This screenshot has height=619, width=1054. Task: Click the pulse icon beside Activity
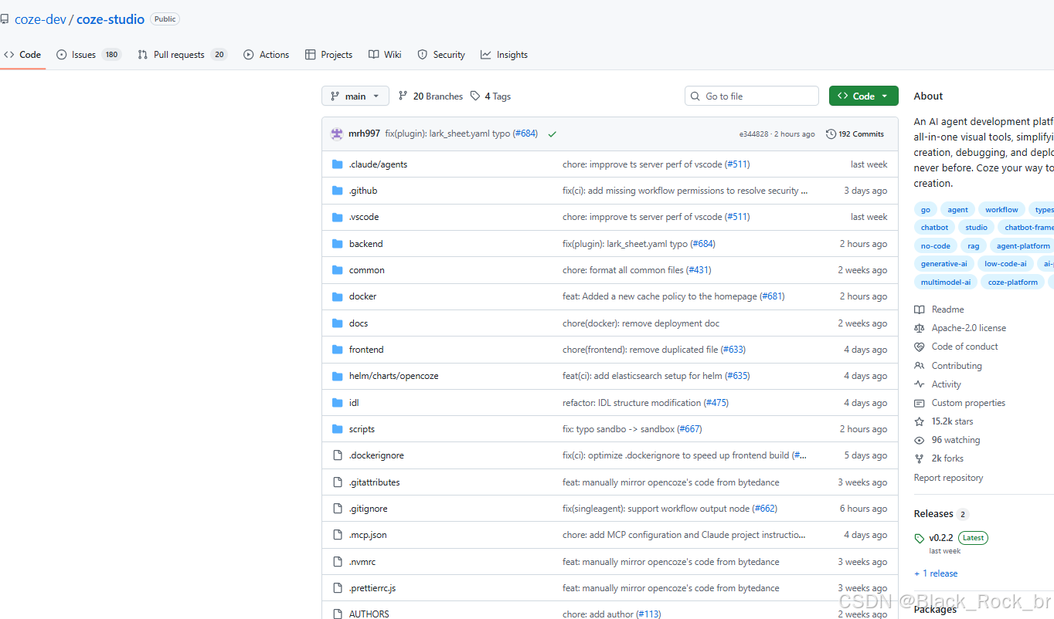[x=919, y=384]
